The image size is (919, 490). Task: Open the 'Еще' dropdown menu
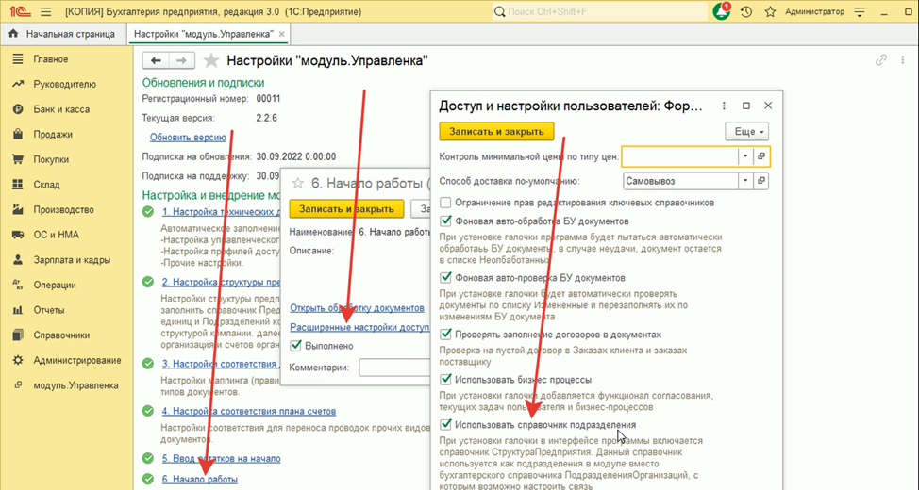(x=746, y=132)
